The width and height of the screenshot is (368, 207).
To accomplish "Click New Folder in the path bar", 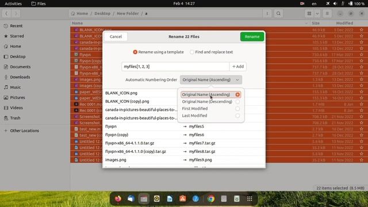I will pyautogui.click(x=128, y=14).
